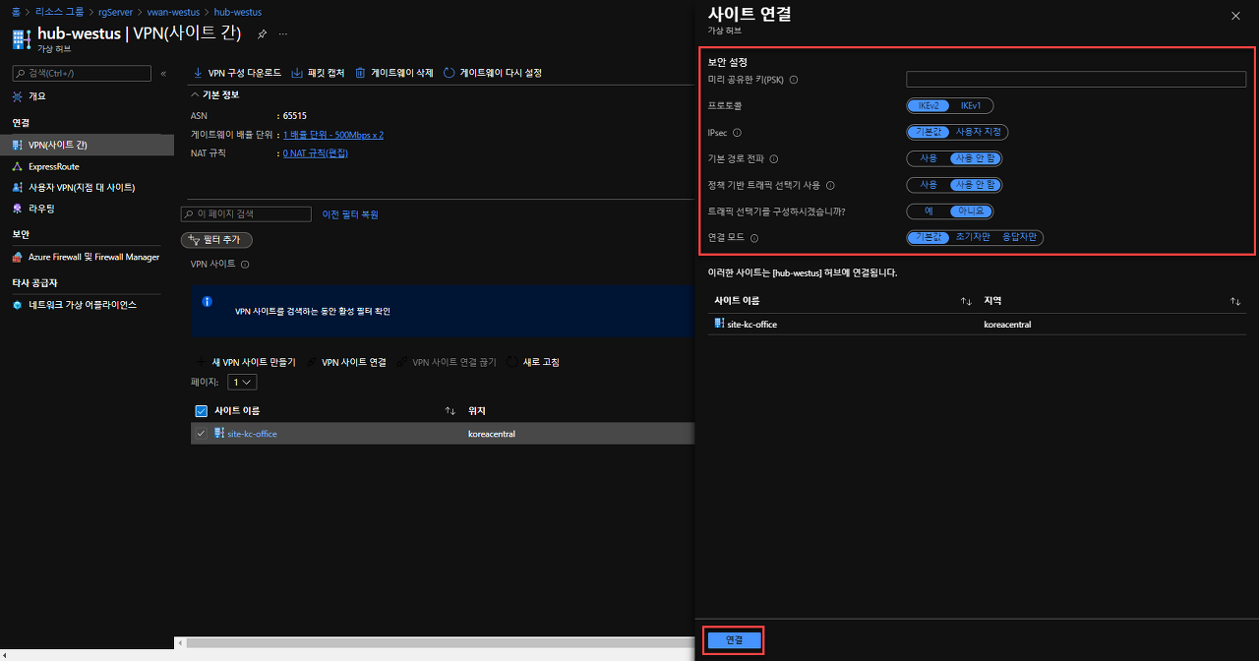Screen dimensions: 1259x661
Task: Click site icon of site-kc-office in left table
Action: click(219, 433)
